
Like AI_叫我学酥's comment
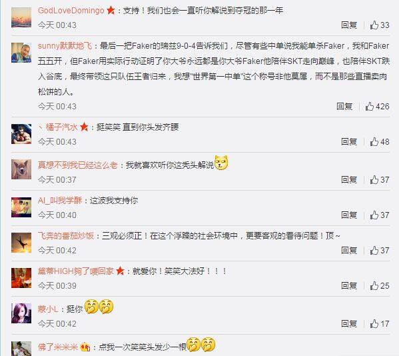point(380,215)
